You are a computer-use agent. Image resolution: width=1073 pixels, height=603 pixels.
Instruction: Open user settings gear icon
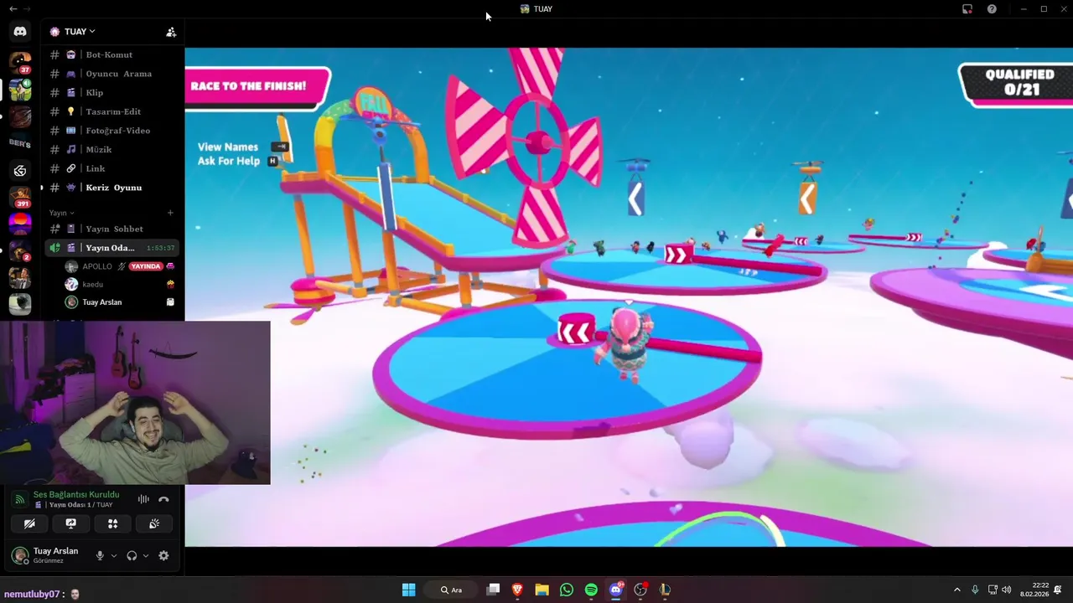click(163, 555)
